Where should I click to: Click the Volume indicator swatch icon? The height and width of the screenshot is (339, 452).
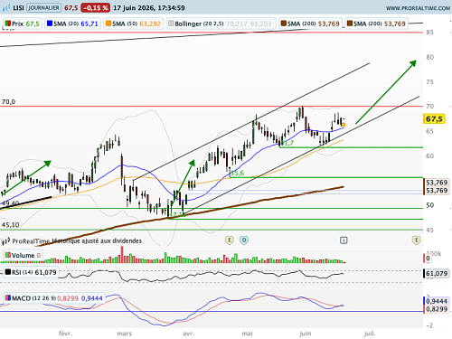coord(8,255)
